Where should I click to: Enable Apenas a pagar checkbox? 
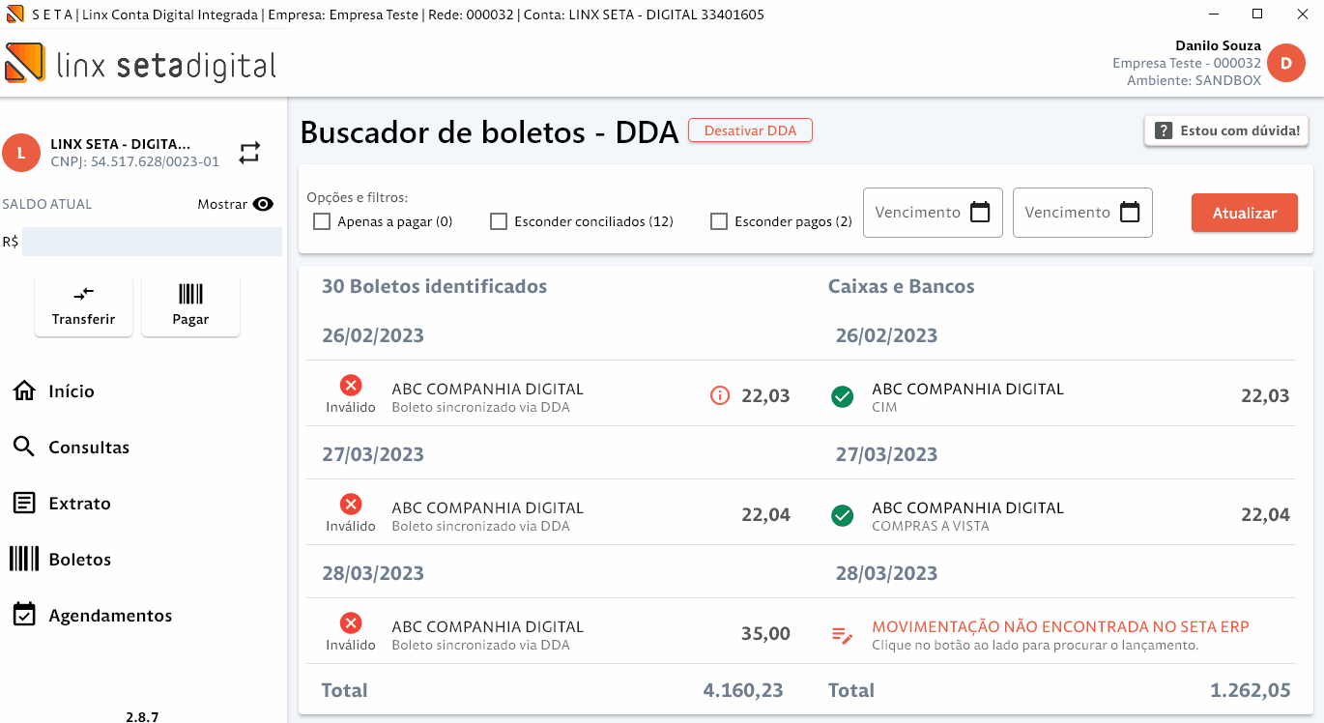click(322, 221)
